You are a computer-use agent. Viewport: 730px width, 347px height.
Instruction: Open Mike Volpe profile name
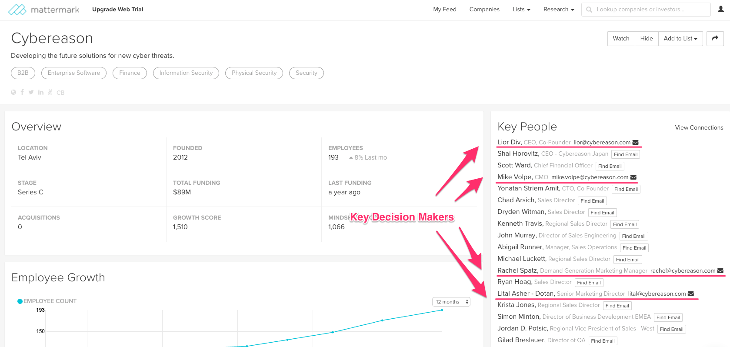[x=515, y=177]
